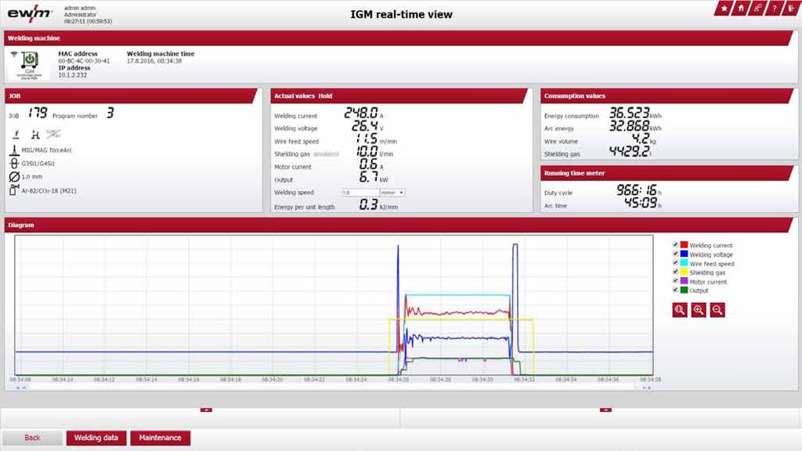The height and width of the screenshot is (451, 802).
Task: Click the Diagram panel header
Action: (399, 225)
